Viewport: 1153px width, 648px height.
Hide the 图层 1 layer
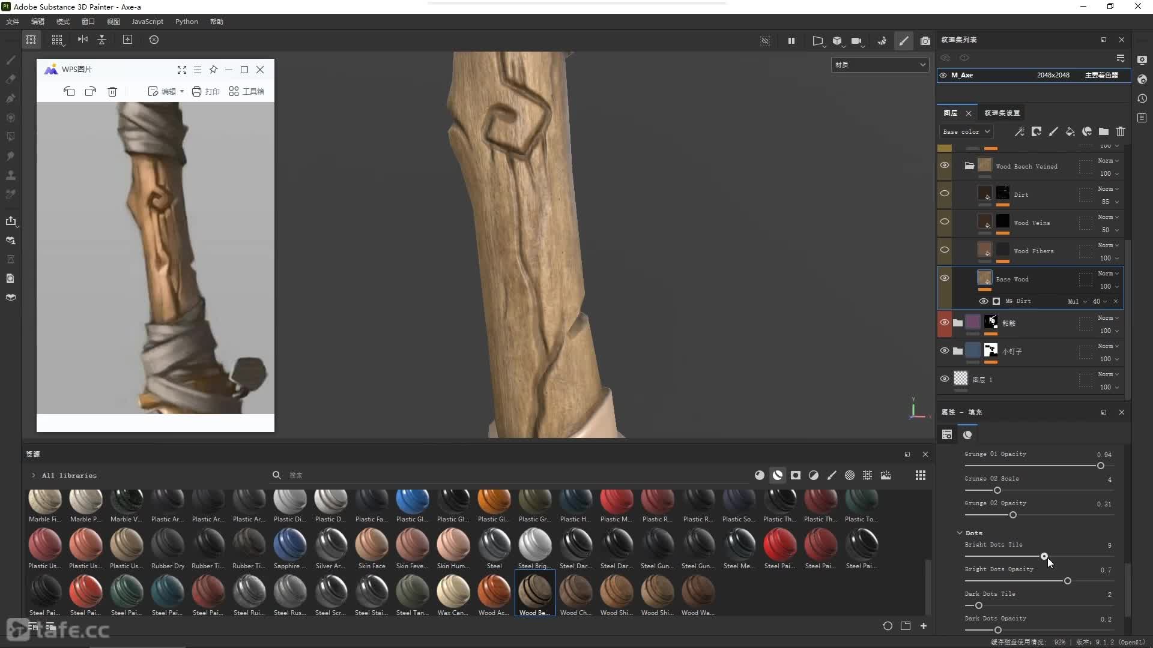click(x=945, y=379)
